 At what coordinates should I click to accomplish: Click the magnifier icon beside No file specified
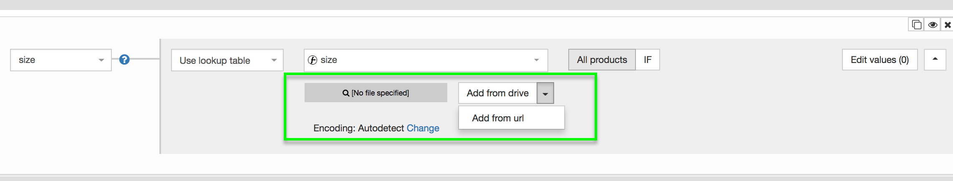click(346, 93)
